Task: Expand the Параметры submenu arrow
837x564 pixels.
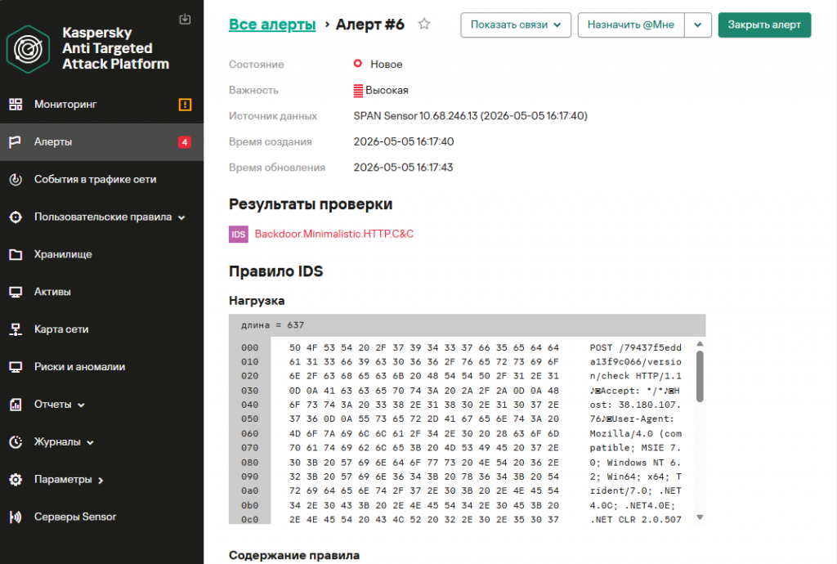Action: point(101,481)
